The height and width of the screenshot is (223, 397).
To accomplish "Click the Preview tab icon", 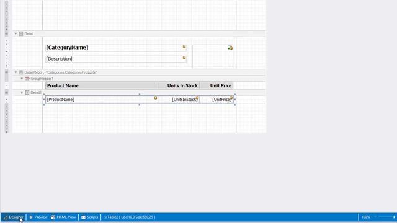I will point(31,217).
